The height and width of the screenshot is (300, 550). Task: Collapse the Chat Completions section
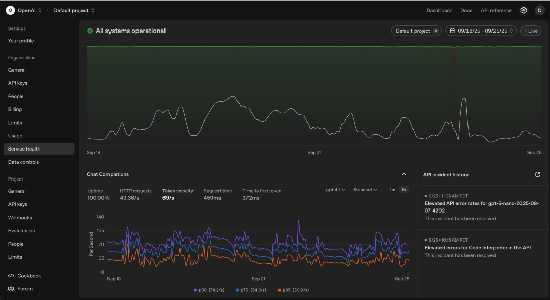[x=404, y=174]
